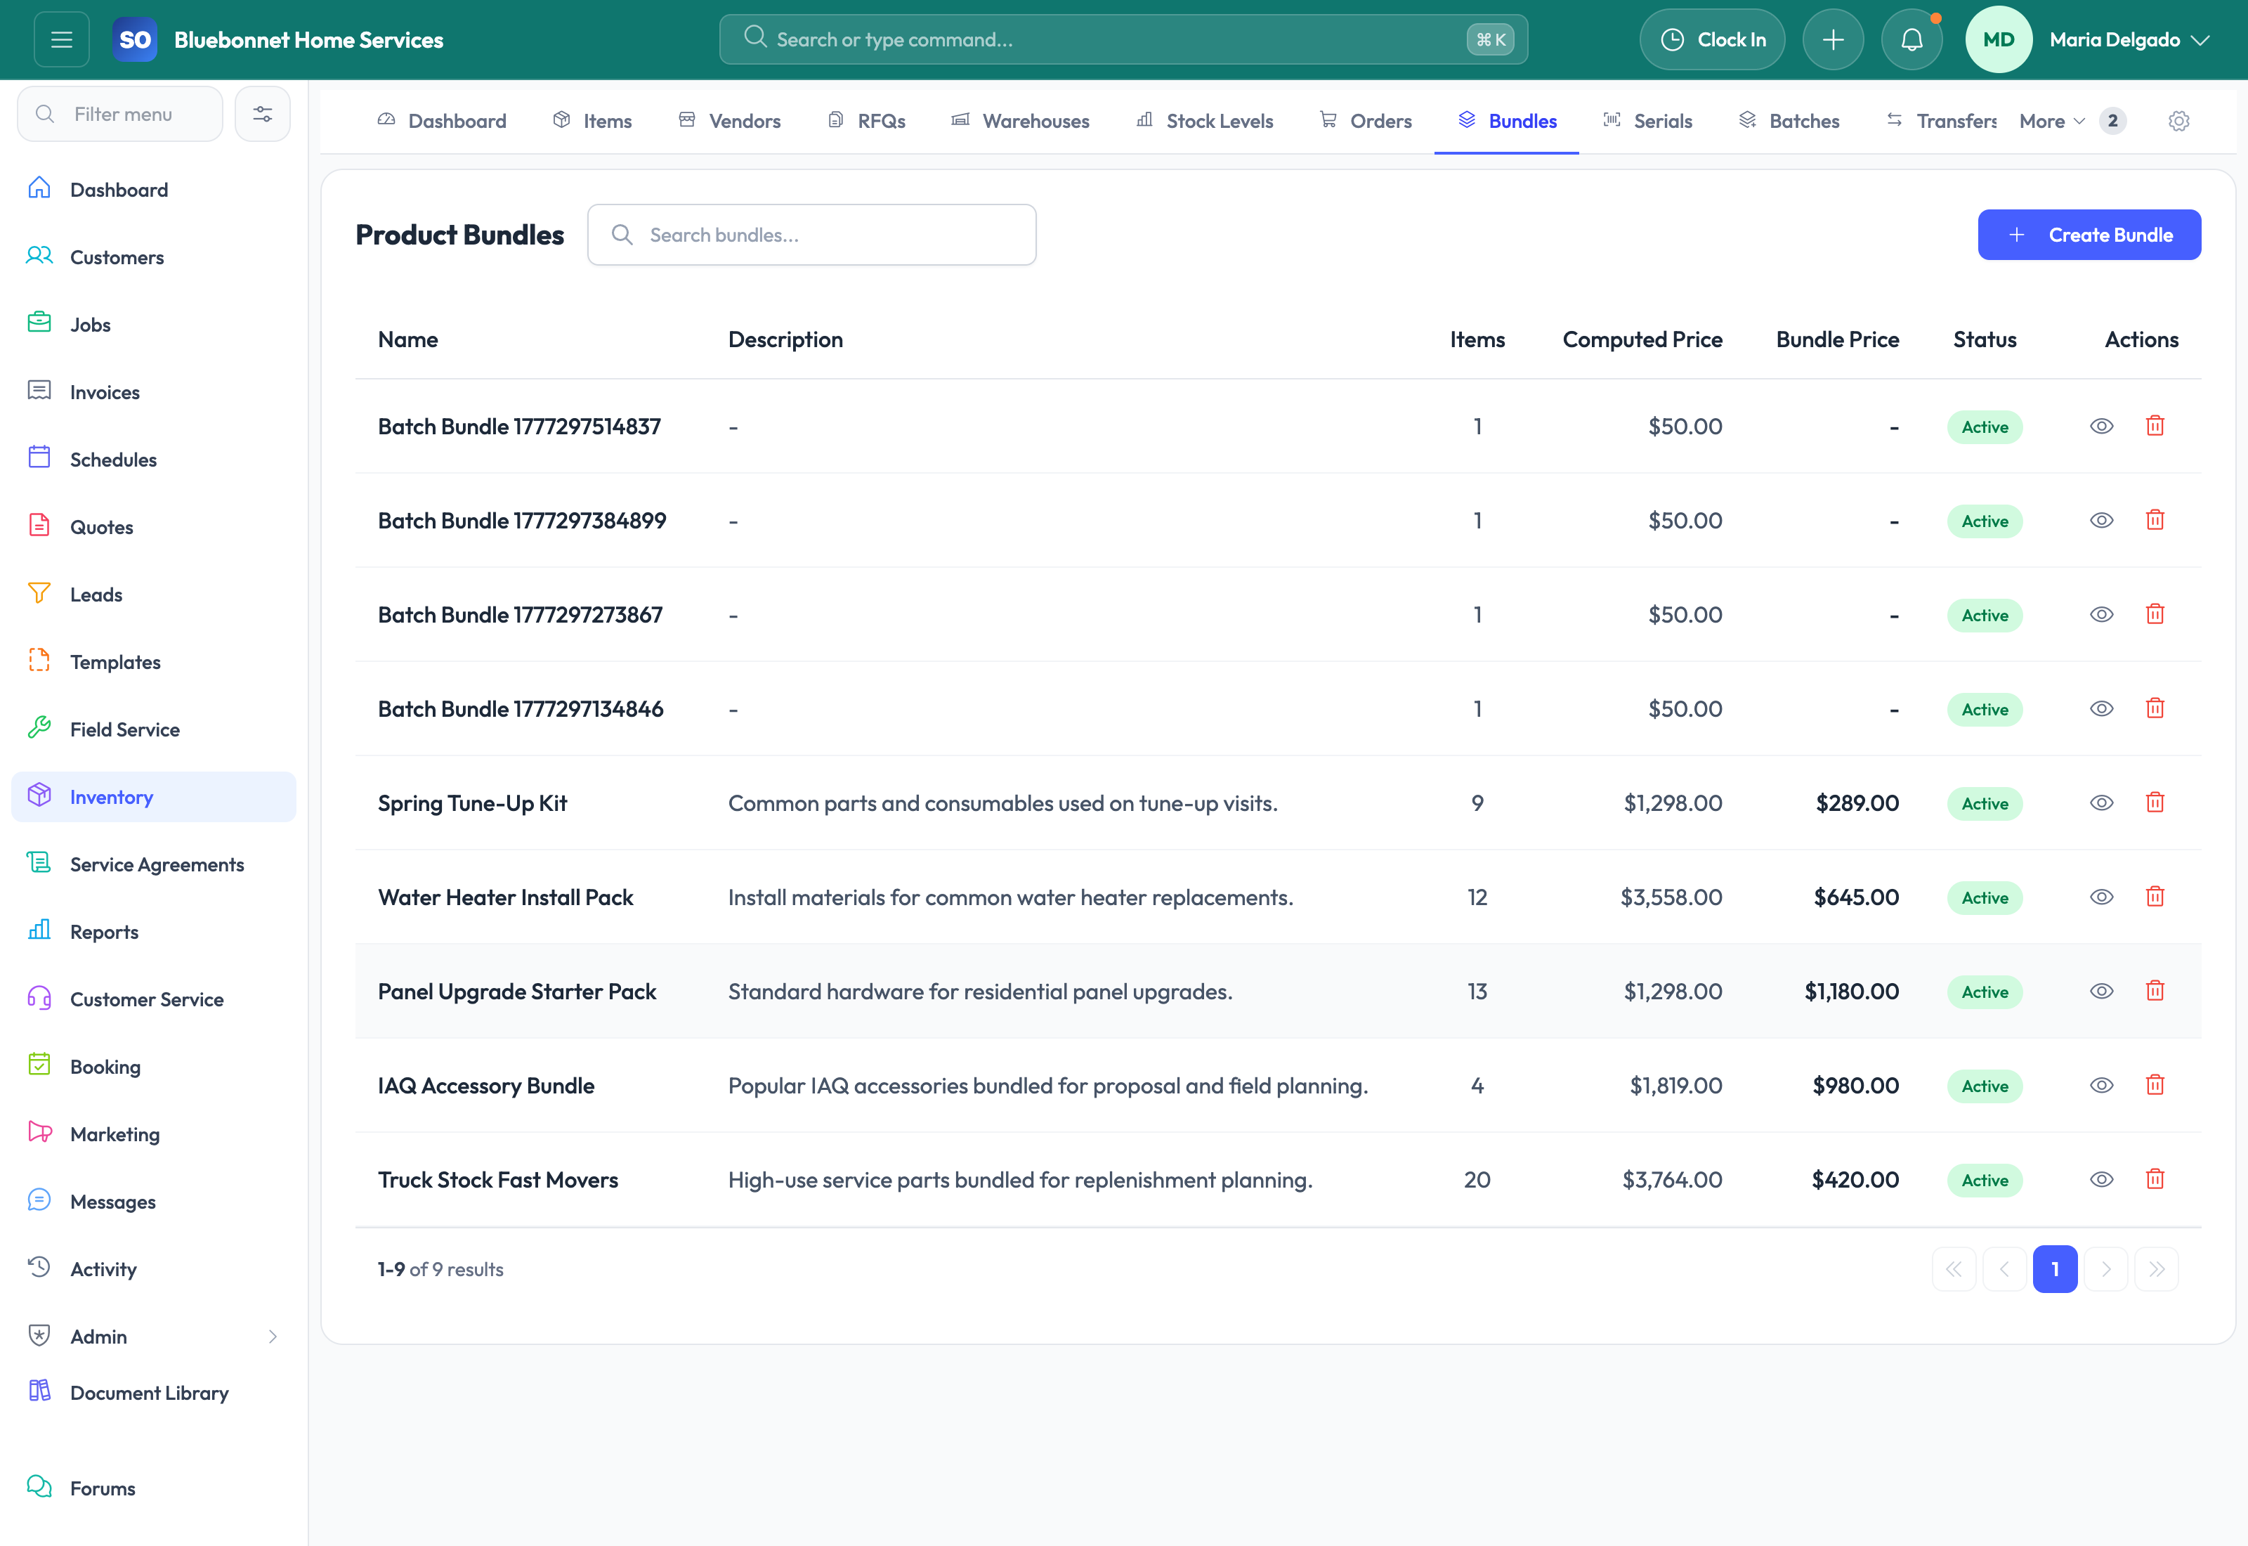Click previous page pagination arrow
This screenshot has width=2248, height=1546.
[2004, 1269]
